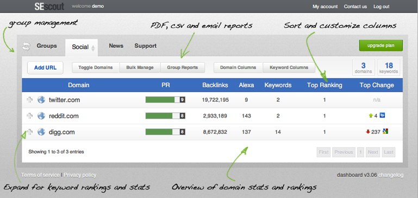Click the Add URL button

(45, 68)
